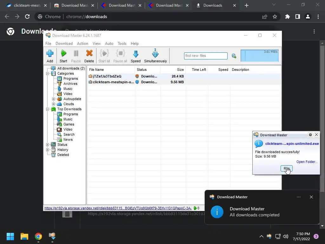Image resolution: width=325 pixels, height=244 pixels.
Task: Expand the Status tree node
Action: [x=48, y=145]
